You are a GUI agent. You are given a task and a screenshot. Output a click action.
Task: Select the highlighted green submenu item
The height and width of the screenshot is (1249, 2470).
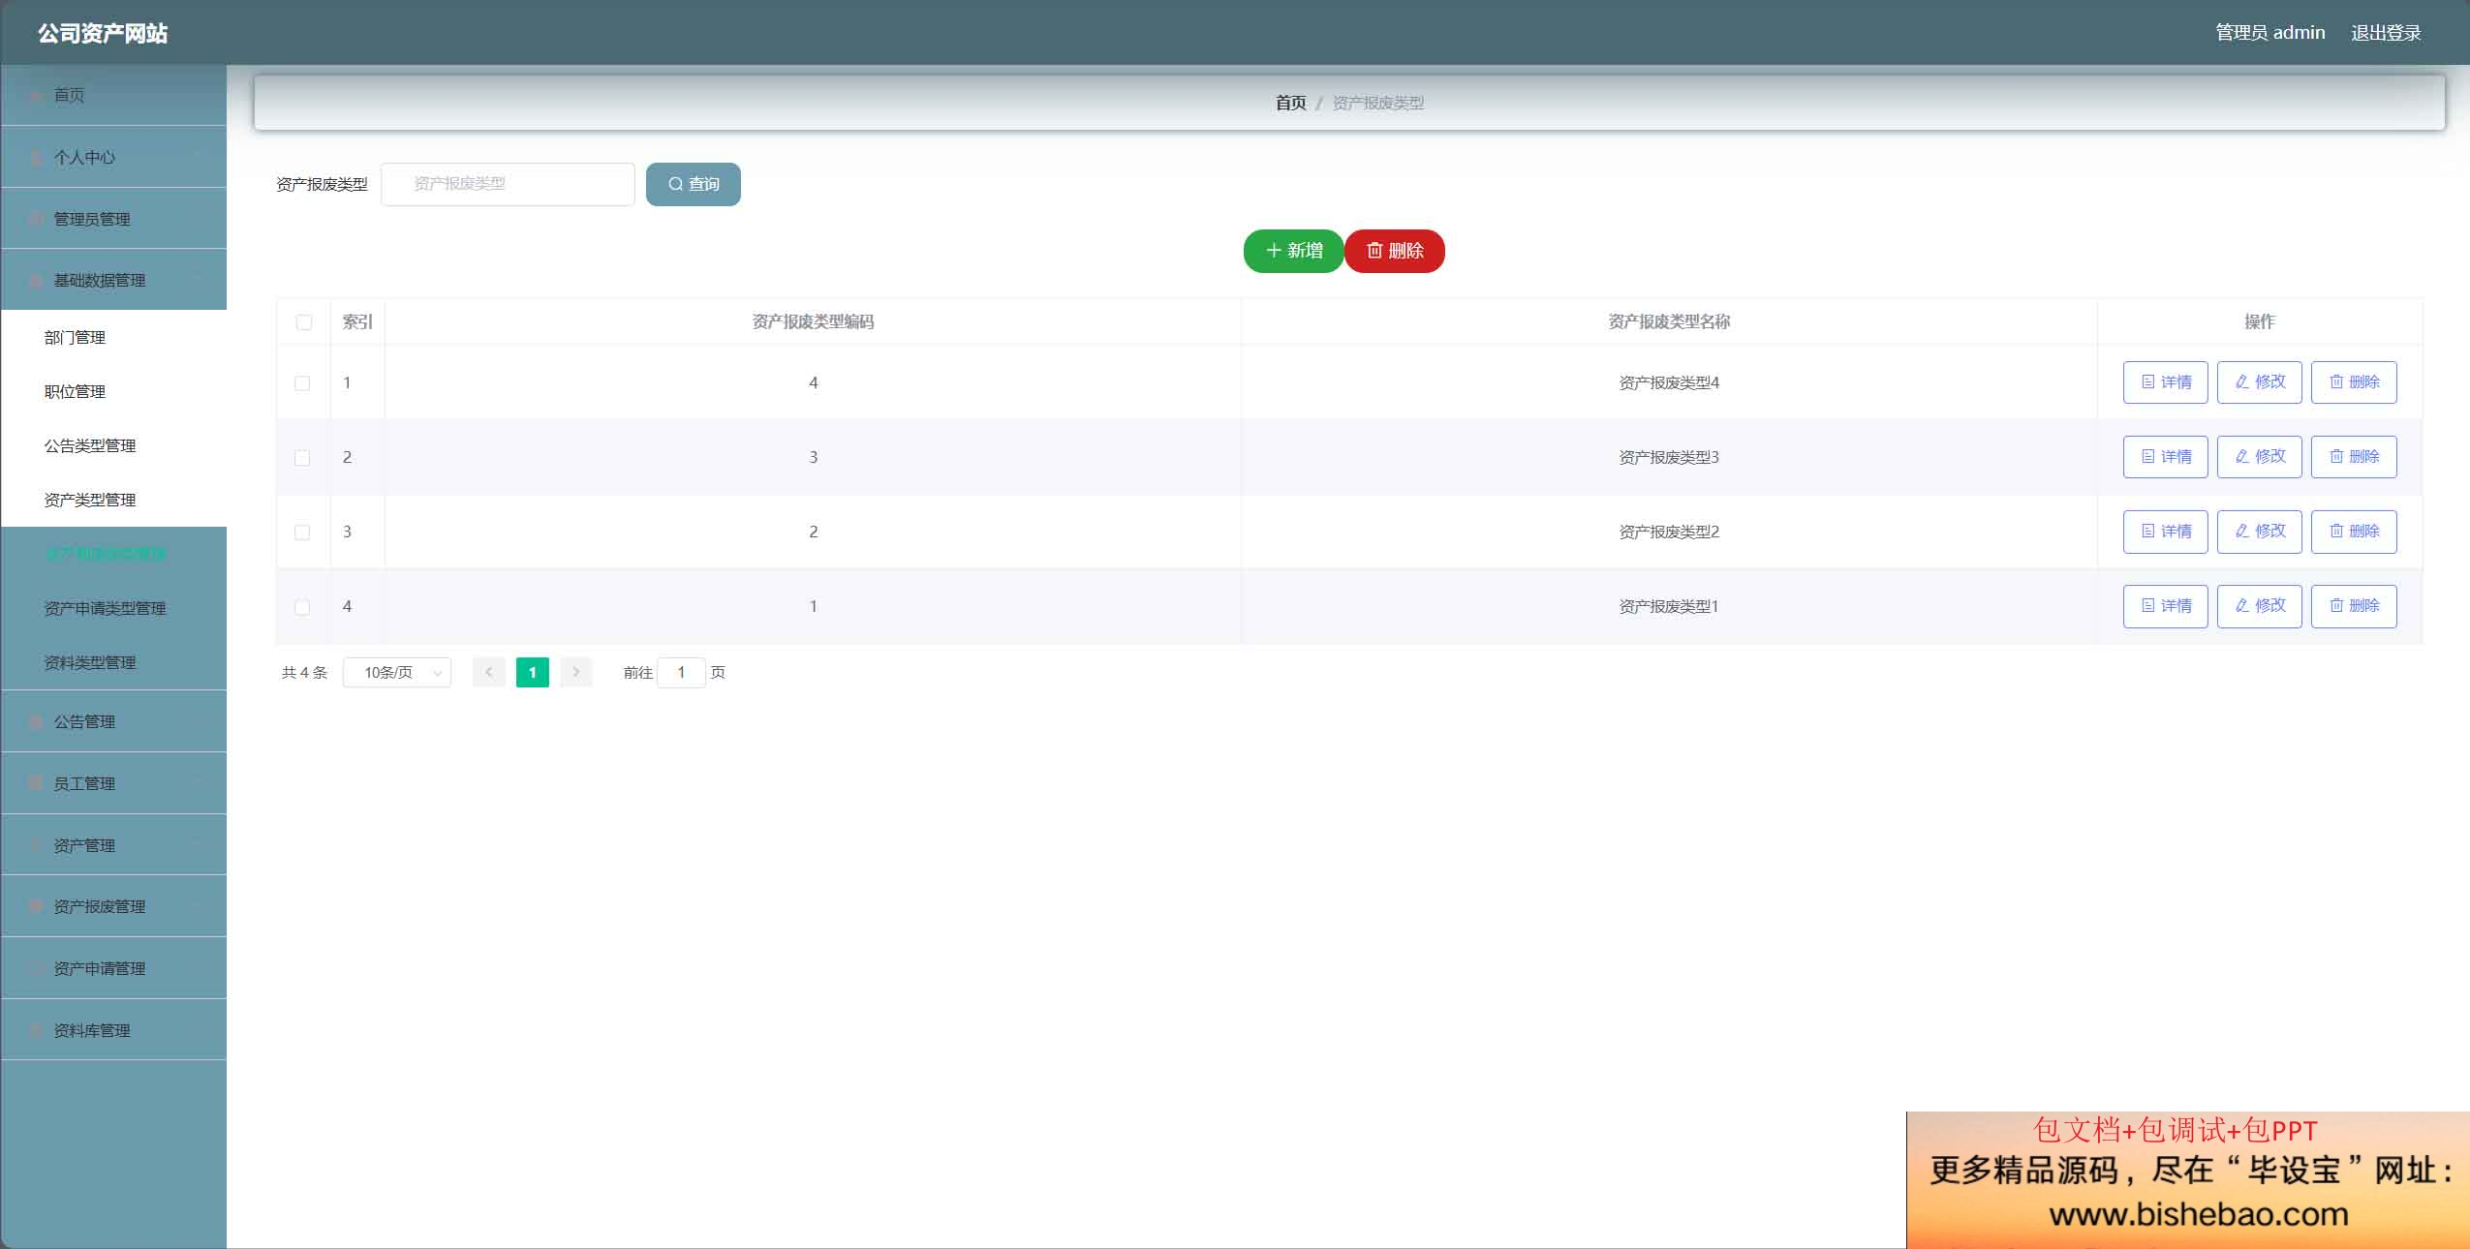coord(113,554)
